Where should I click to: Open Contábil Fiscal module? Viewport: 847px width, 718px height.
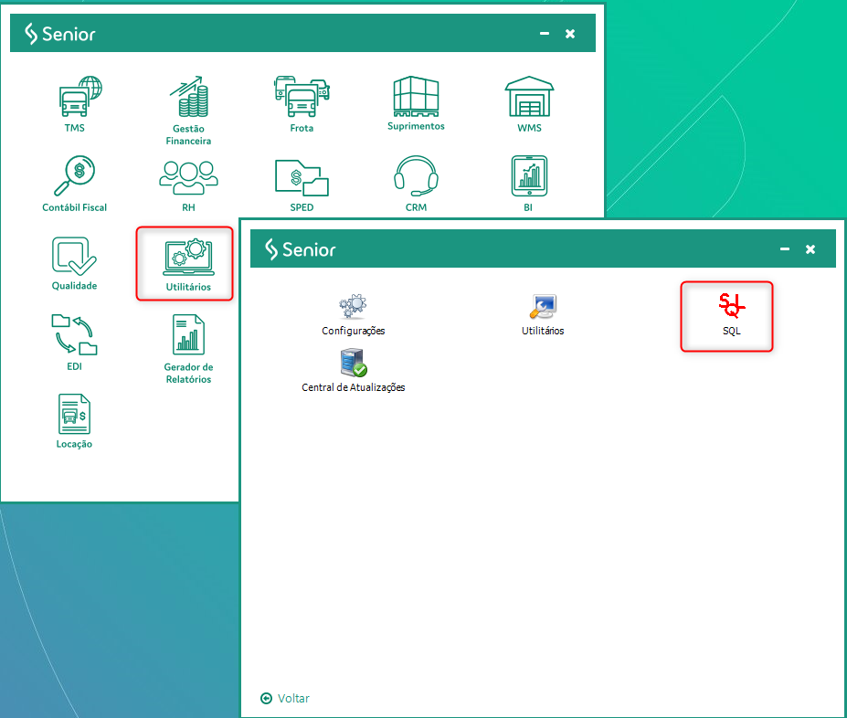75,184
